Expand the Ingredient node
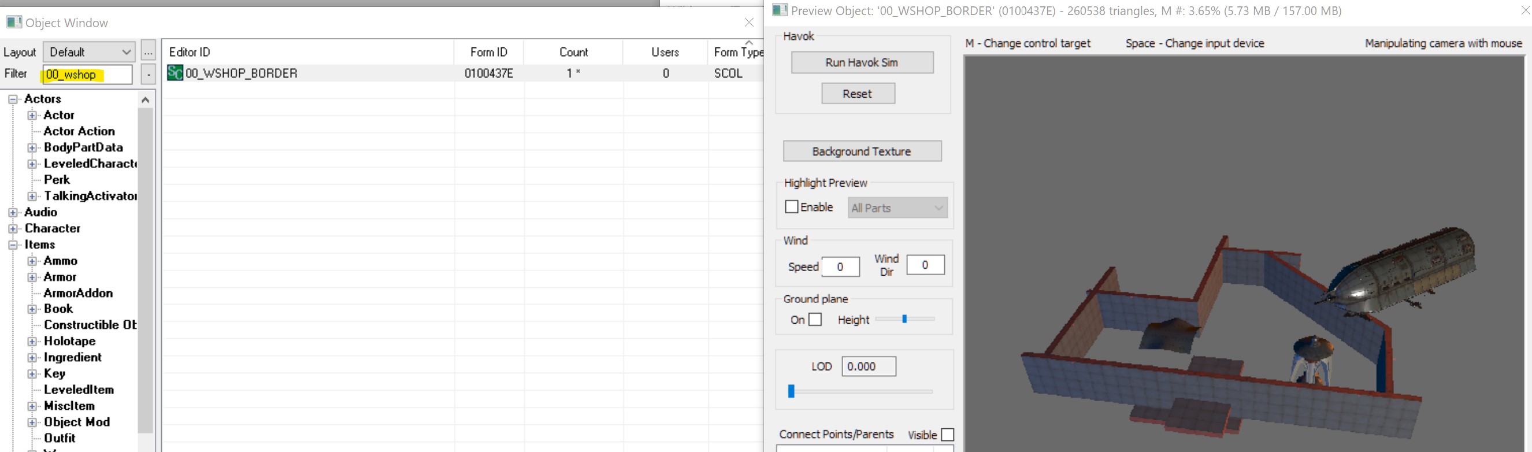Screen dimensions: 1532x452 point(32,357)
